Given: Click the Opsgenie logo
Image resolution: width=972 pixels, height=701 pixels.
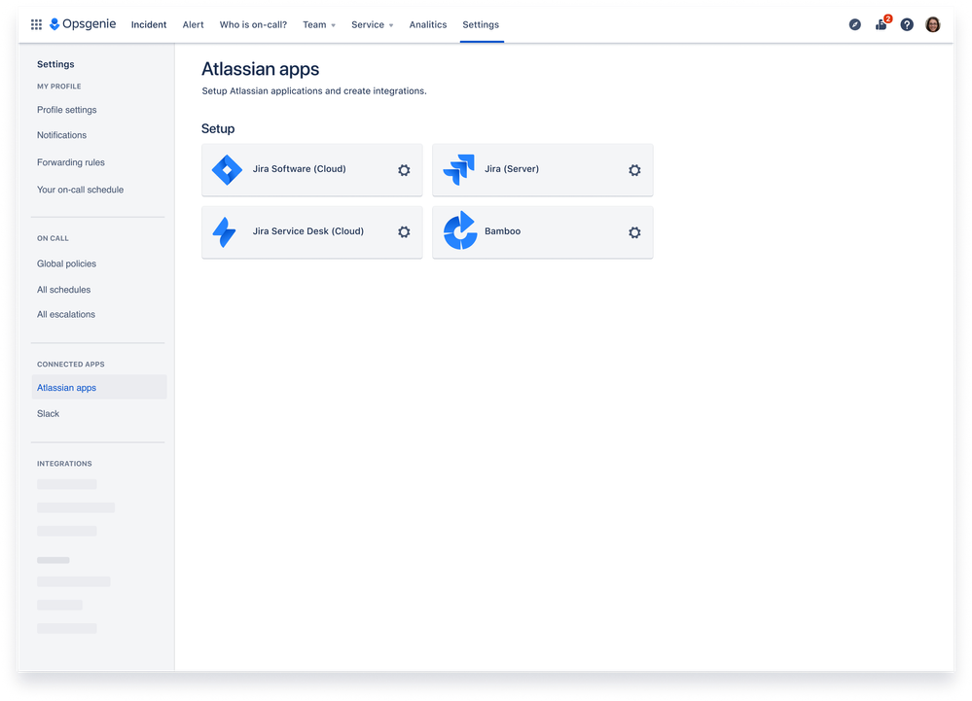Looking at the screenshot, I should click(83, 24).
